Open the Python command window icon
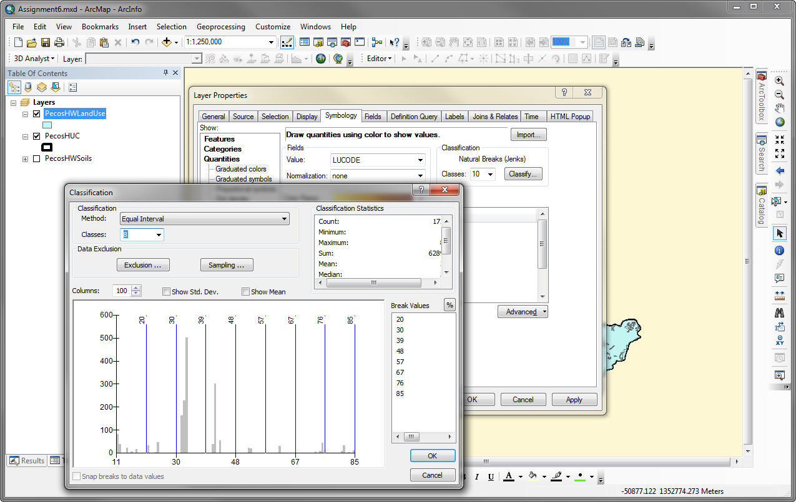Screen dimensions: 796x502 point(360,42)
